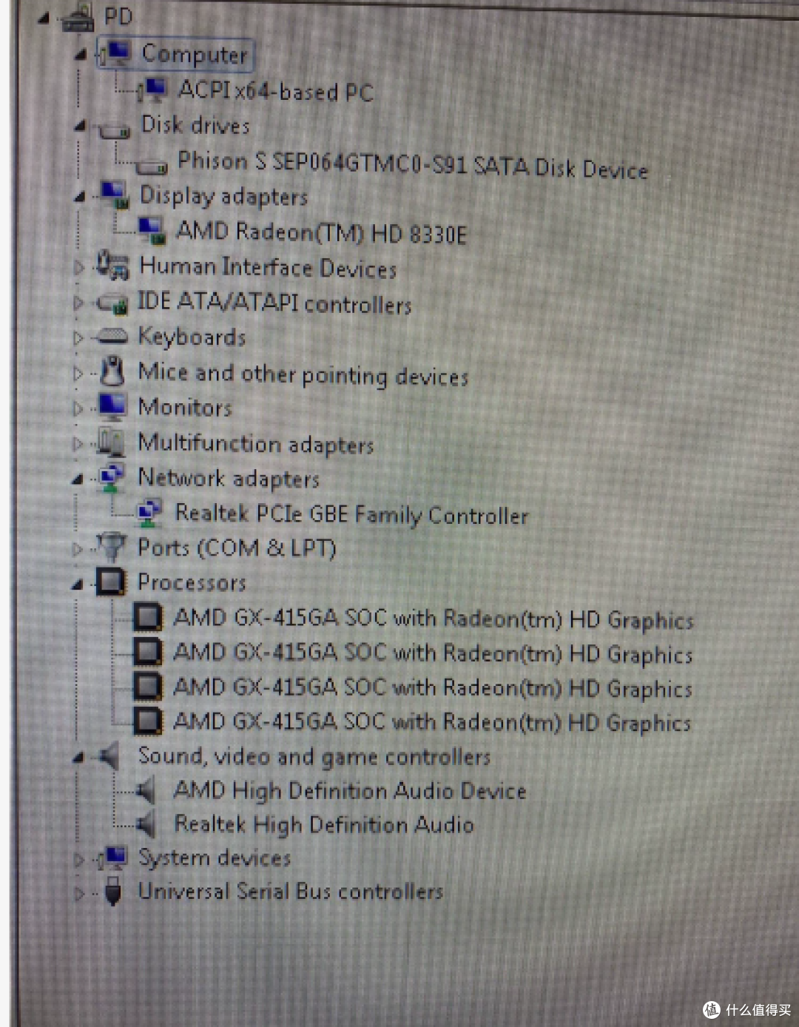
Task: Select the 'Keyboards' label
Action: pos(192,337)
